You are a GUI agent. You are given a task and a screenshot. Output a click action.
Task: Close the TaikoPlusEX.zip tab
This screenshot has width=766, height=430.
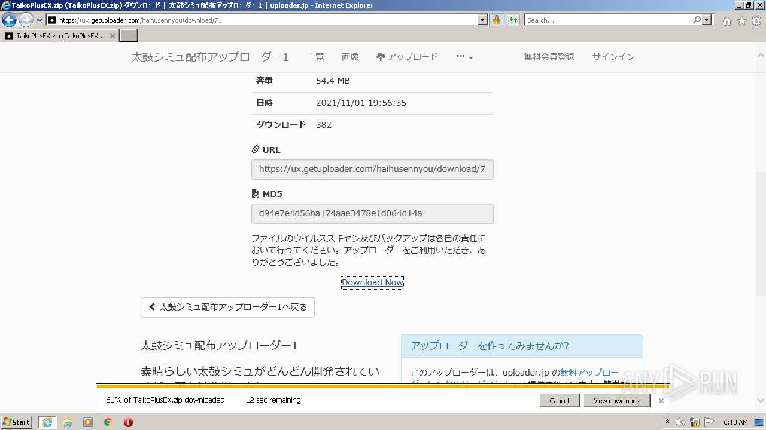(x=112, y=36)
